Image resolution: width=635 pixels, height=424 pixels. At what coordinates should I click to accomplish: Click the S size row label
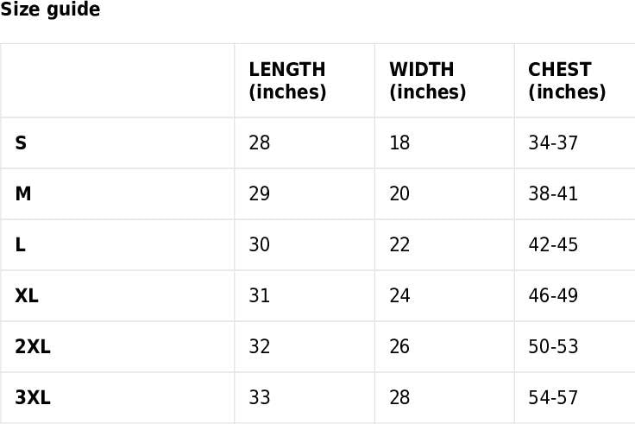point(21,142)
